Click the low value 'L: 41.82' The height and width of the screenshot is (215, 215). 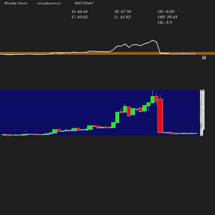click(123, 17)
